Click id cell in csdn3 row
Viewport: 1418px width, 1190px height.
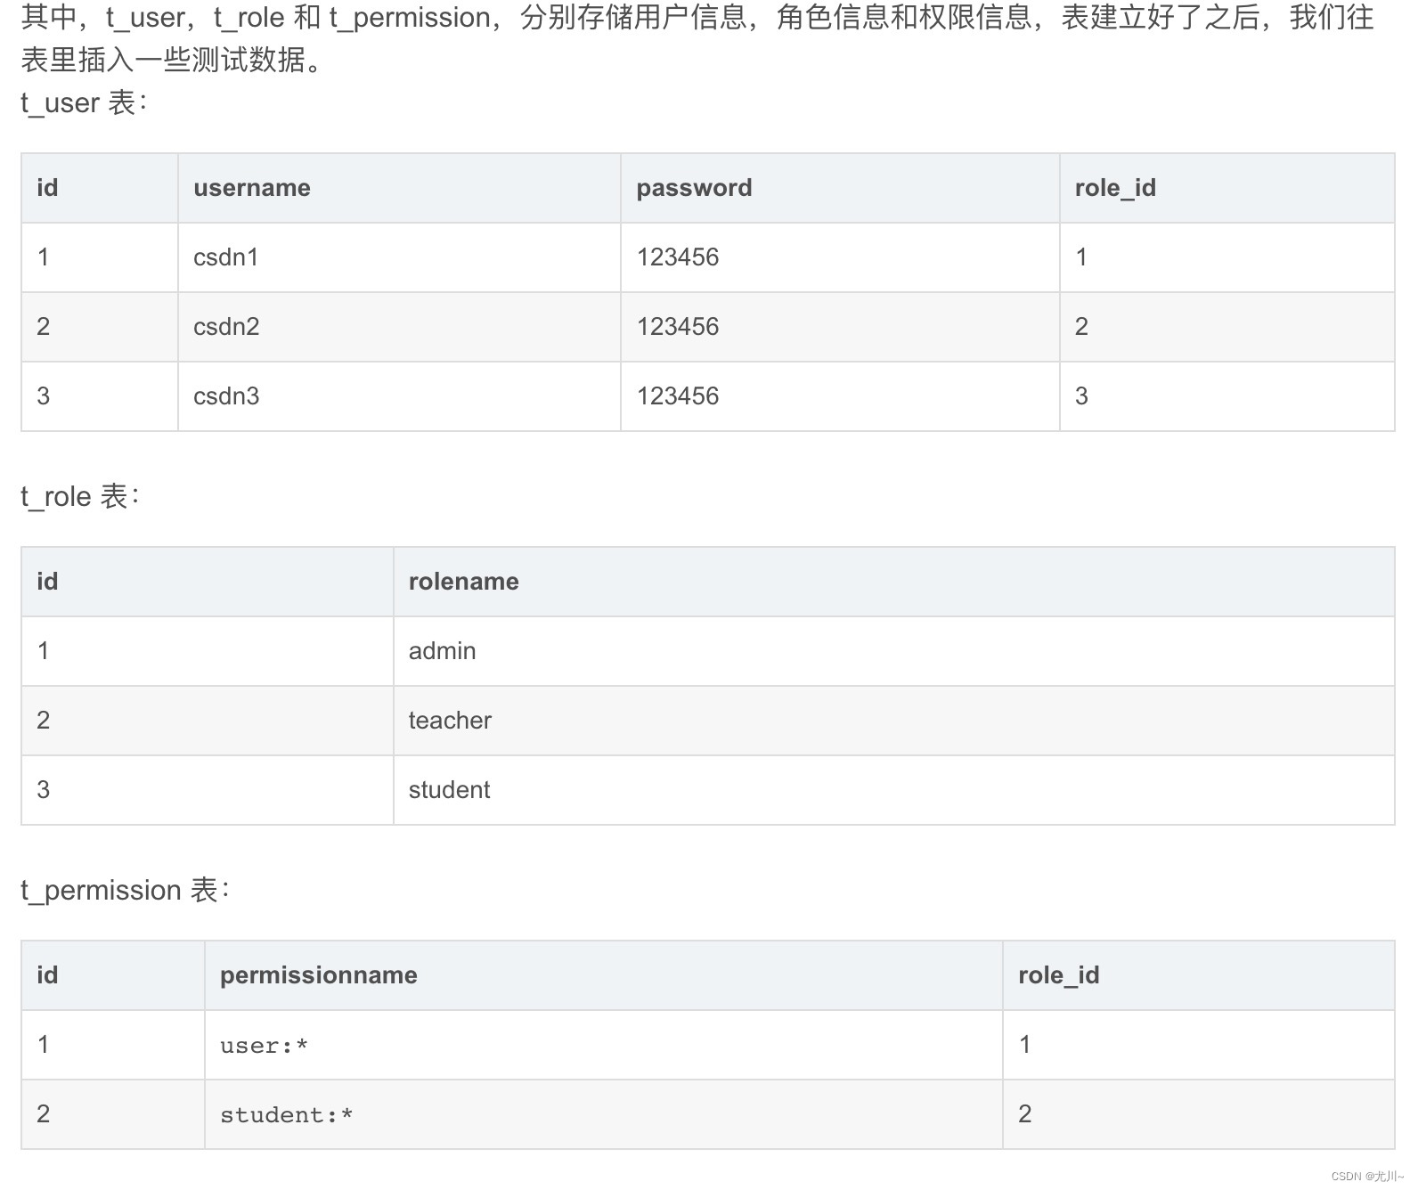[100, 396]
